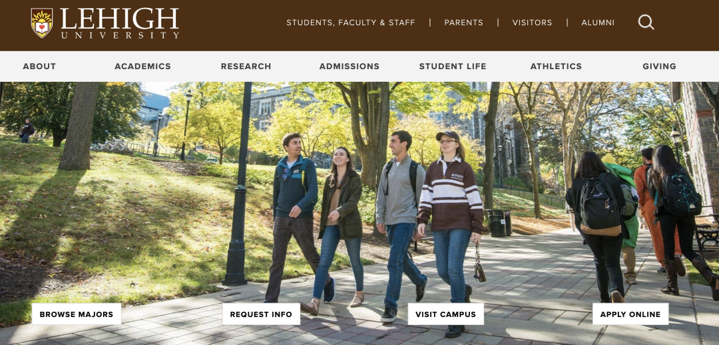Click the Lehigh shield crest logo
This screenshot has height=345, width=719.
pyautogui.click(x=42, y=23)
